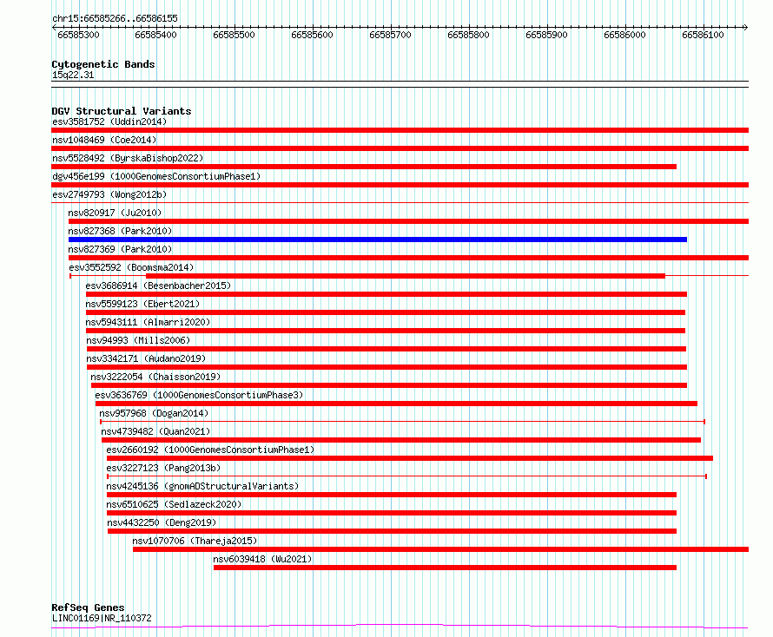Open esv2660192 (1000GenomesConsortiumPhase1) label
Image resolution: width=773 pixels, height=637 pixels.
210,450
